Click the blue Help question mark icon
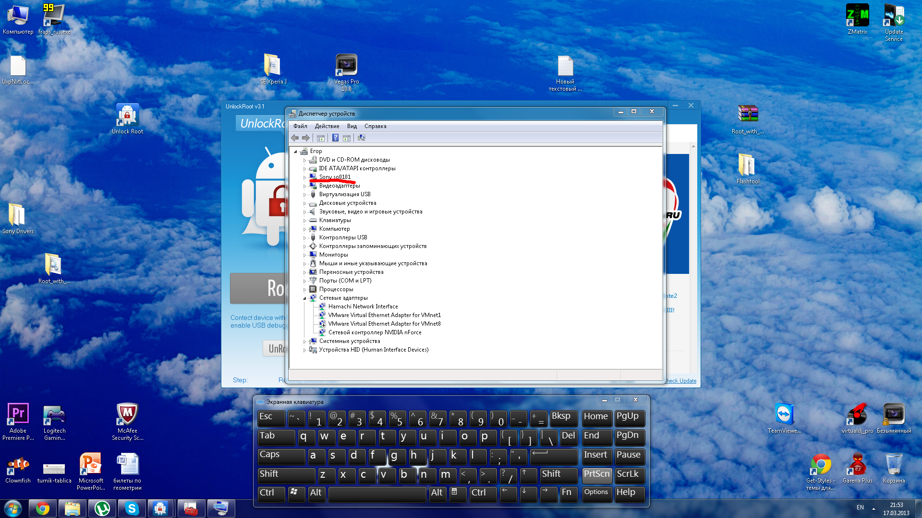Screen dimensions: 922x518 [x=335, y=138]
